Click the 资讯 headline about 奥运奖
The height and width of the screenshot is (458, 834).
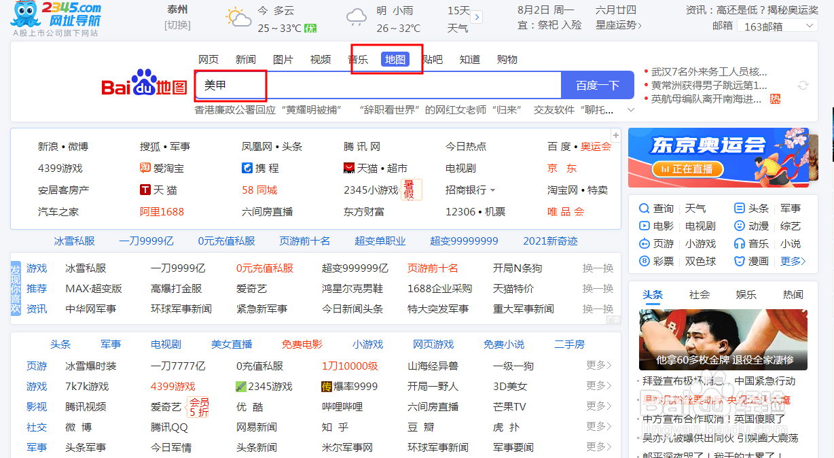pos(752,10)
